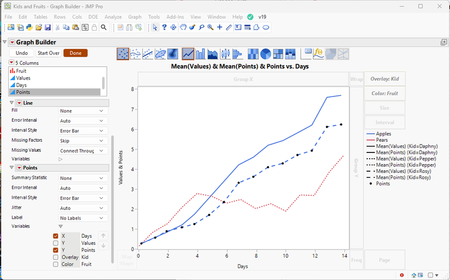Open Graph Builder red triangle menu

12,42
